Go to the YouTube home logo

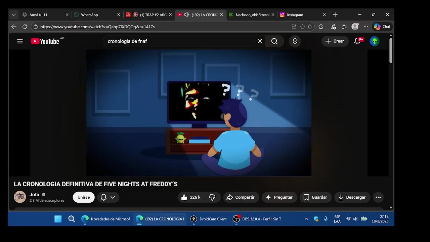(x=45, y=41)
